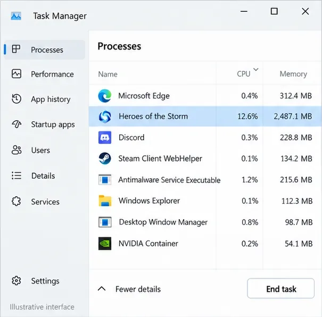Click the Microsoft Edge icon
Viewport: 322px width, 317px height.
pos(105,96)
